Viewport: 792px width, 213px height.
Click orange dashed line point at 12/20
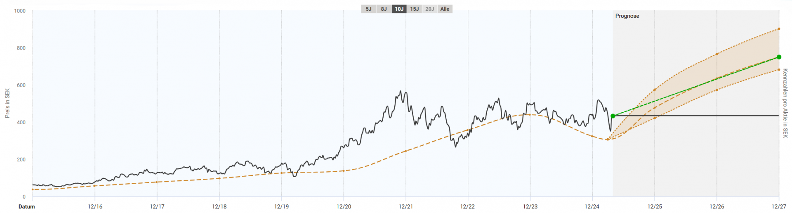[344, 170]
